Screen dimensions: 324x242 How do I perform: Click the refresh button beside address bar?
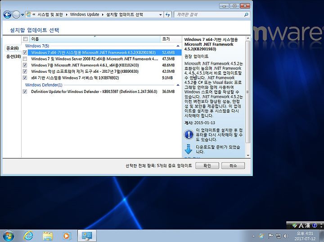pyautogui.click(x=167, y=15)
